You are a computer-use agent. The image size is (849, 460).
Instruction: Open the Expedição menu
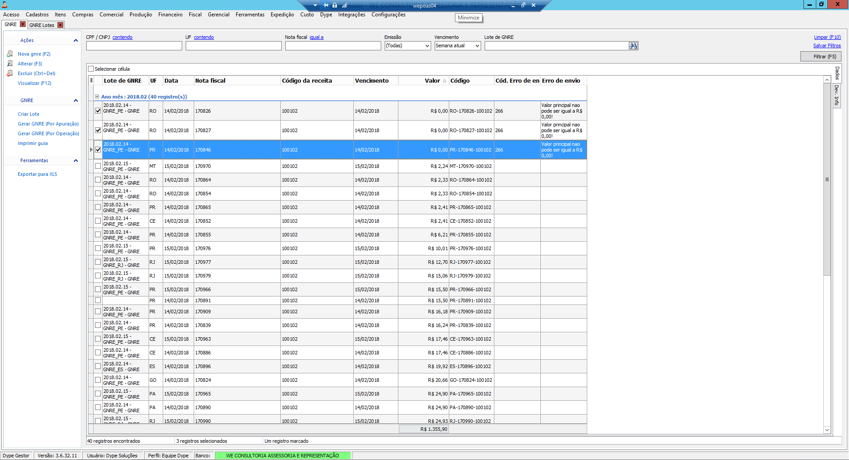(x=282, y=15)
